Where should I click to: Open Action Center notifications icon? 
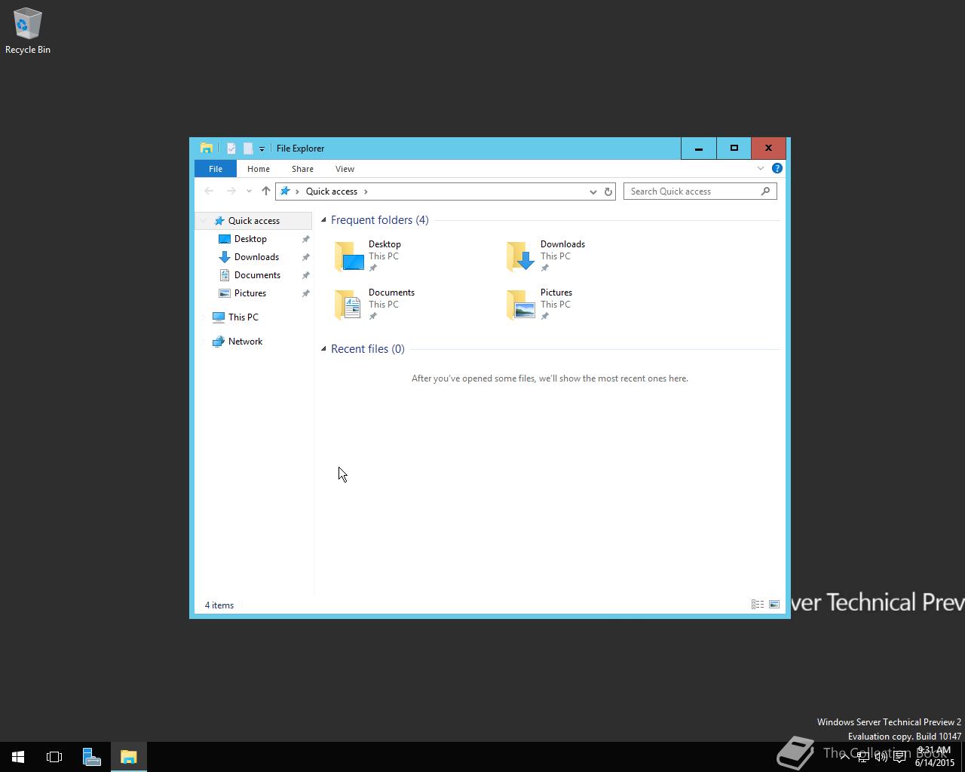point(899,757)
